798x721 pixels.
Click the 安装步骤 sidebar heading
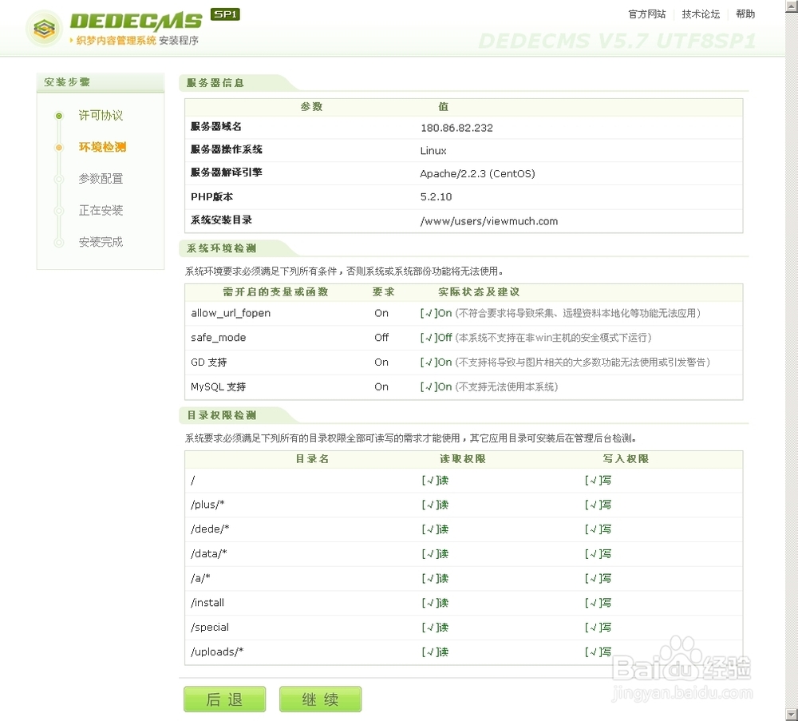tap(67, 82)
